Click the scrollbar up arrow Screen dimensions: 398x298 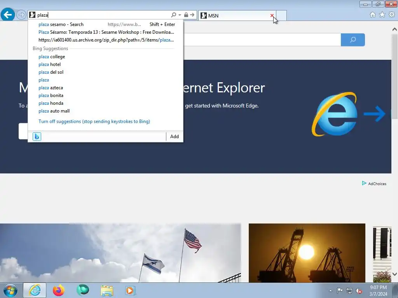(x=395, y=29)
